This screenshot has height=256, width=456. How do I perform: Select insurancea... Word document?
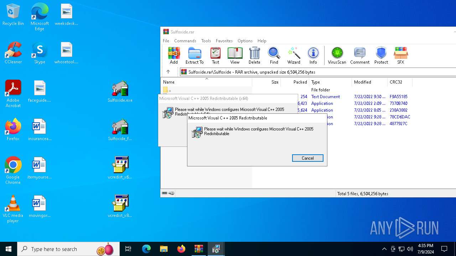click(x=40, y=130)
